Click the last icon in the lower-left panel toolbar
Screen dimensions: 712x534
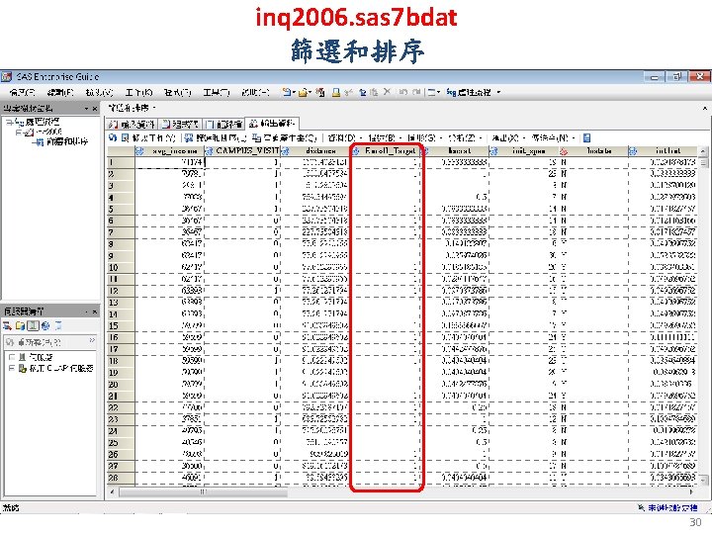[x=58, y=325]
